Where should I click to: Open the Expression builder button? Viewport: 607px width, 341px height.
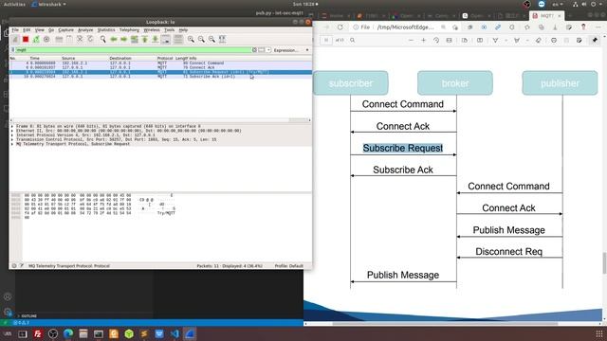point(285,50)
